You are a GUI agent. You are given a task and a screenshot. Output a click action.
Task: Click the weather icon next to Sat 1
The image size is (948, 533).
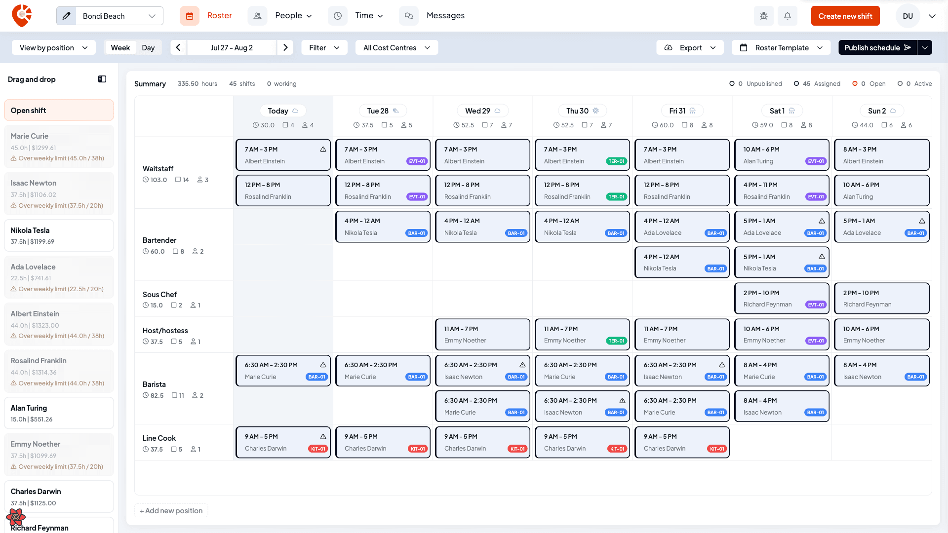[791, 111]
